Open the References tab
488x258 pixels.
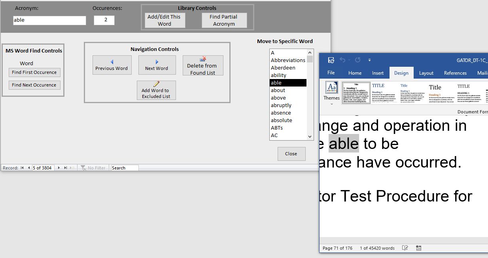(455, 73)
